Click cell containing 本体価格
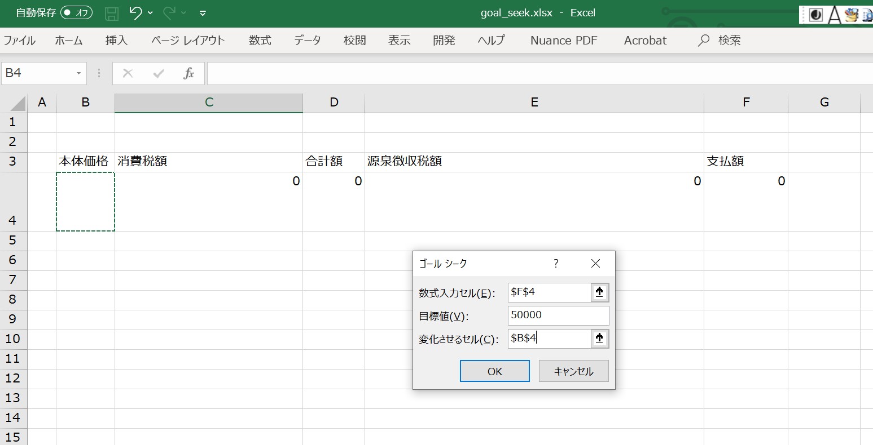Screen dimensions: 873x445 86,162
